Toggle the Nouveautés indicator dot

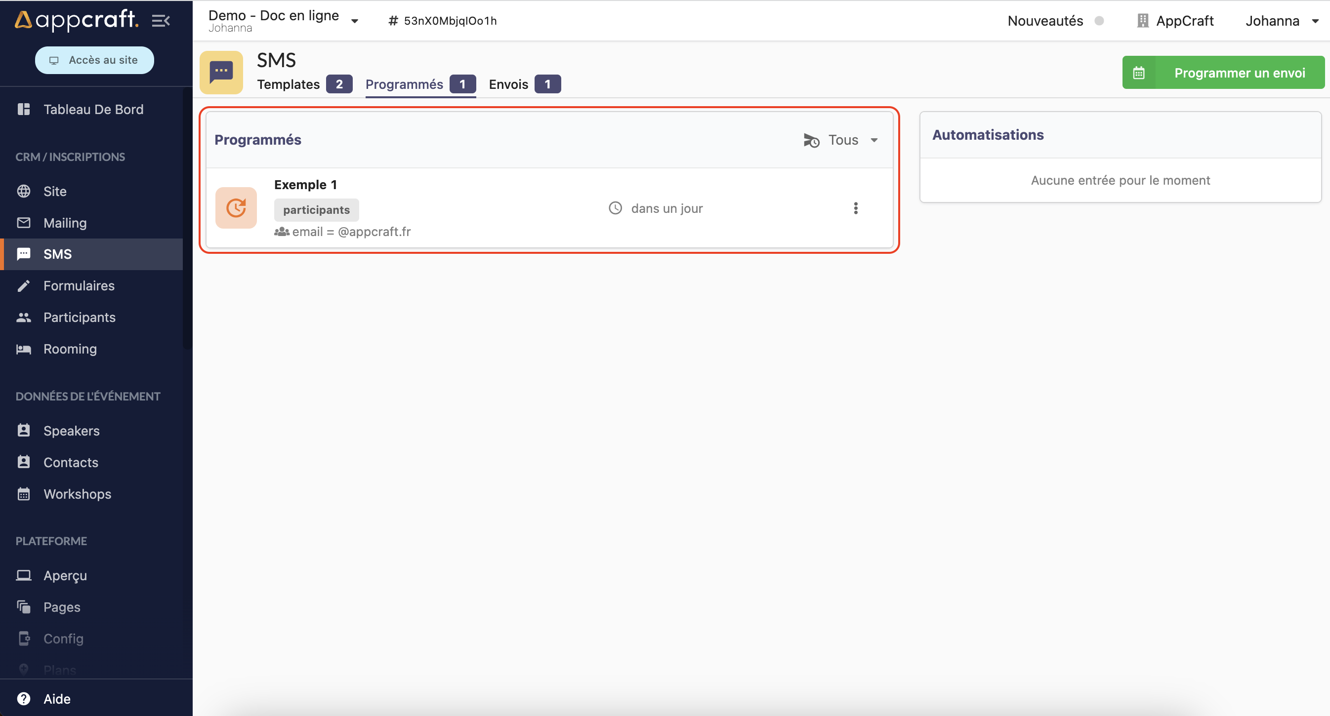(1099, 21)
